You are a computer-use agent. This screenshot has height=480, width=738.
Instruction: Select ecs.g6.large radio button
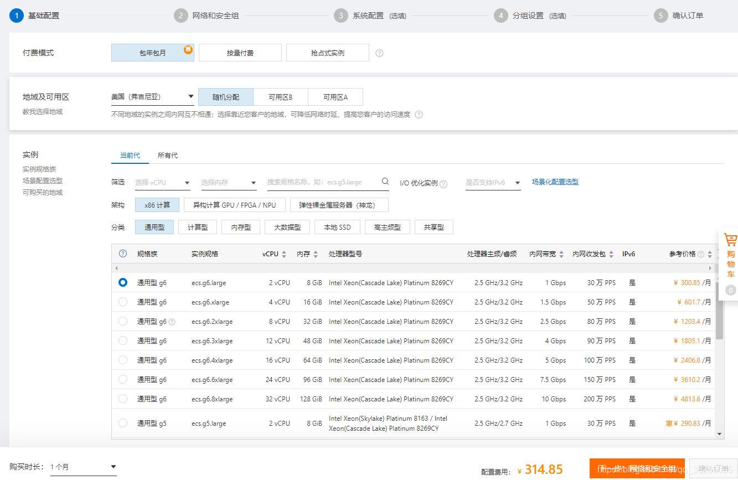pyautogui.click(x=123, y=282)
